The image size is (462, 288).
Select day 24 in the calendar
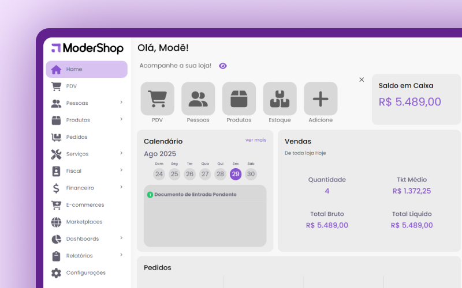[x=159, y=174]
